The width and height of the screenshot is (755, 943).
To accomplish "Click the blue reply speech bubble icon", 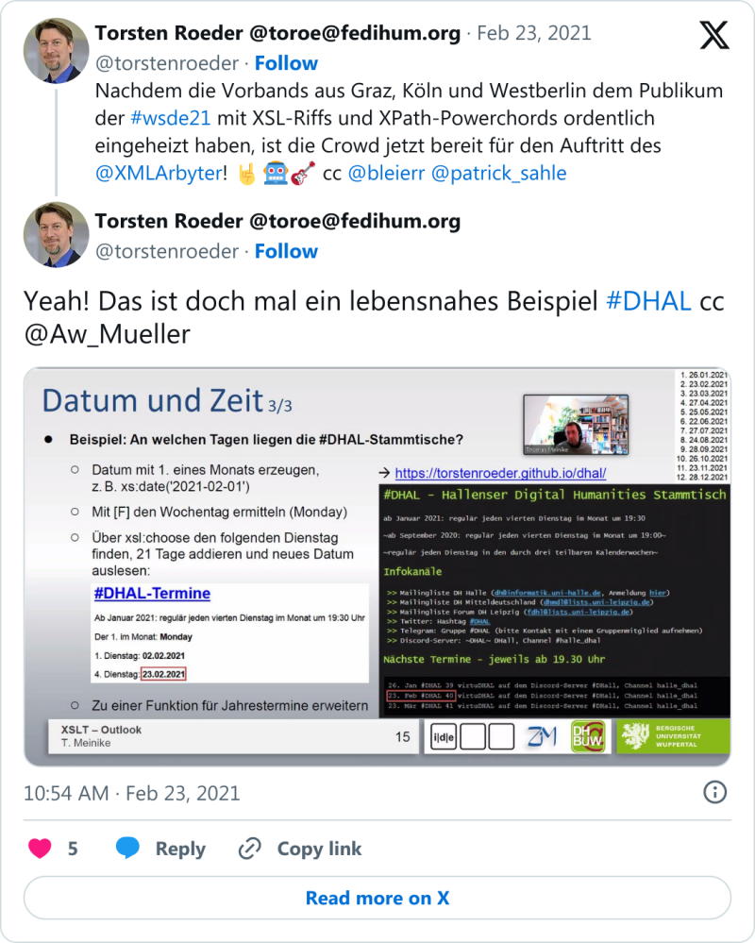I will tap(127, 848).
